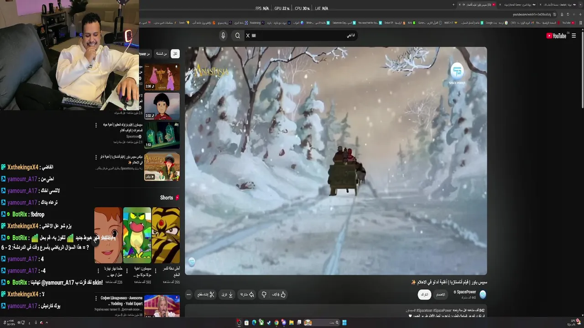The width and height of the screenshot is (584, 328).
Task: Click the Anastasia video player area
Action: [336, 161]
